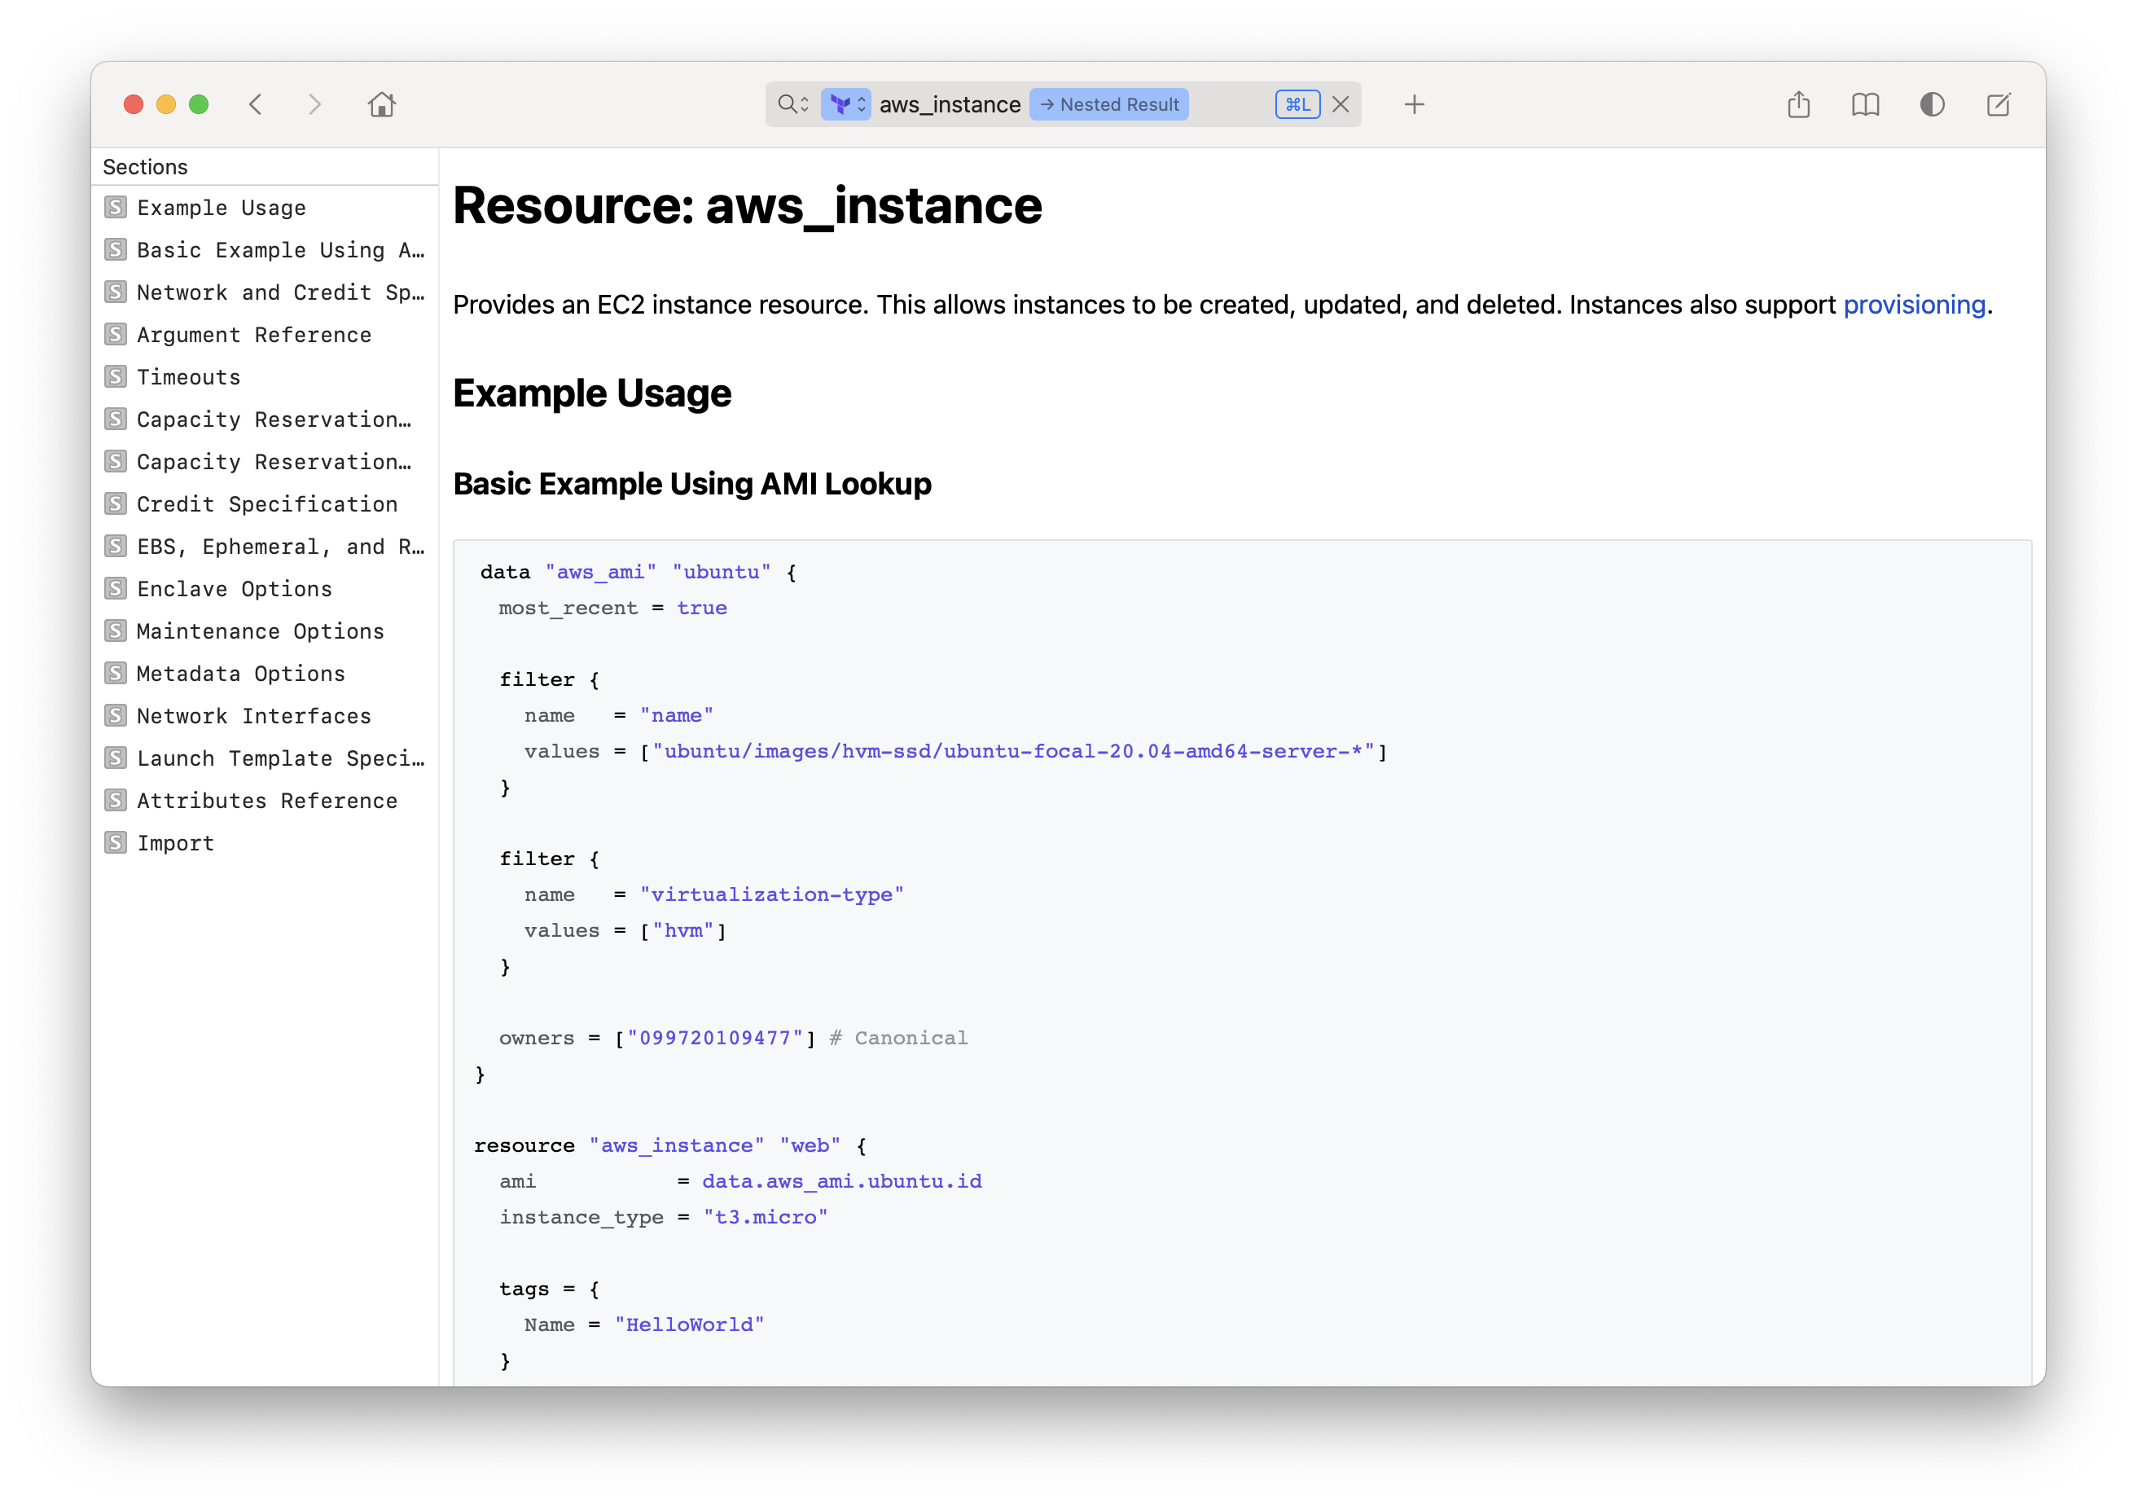Open the bookmarks book icon
Screen dimensions: 2137x1507
point(1865,104)
